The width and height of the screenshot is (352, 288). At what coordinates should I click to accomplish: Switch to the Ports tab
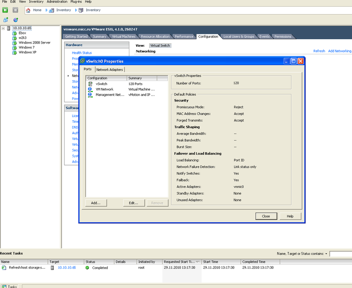point(88,69)
